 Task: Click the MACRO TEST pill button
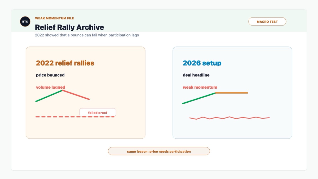(267, 21)
